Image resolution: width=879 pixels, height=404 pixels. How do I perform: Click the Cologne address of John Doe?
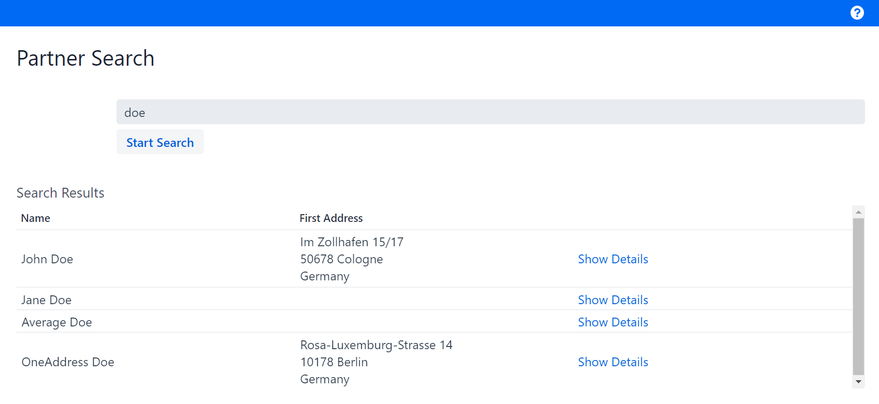click(x=341, y=259)
